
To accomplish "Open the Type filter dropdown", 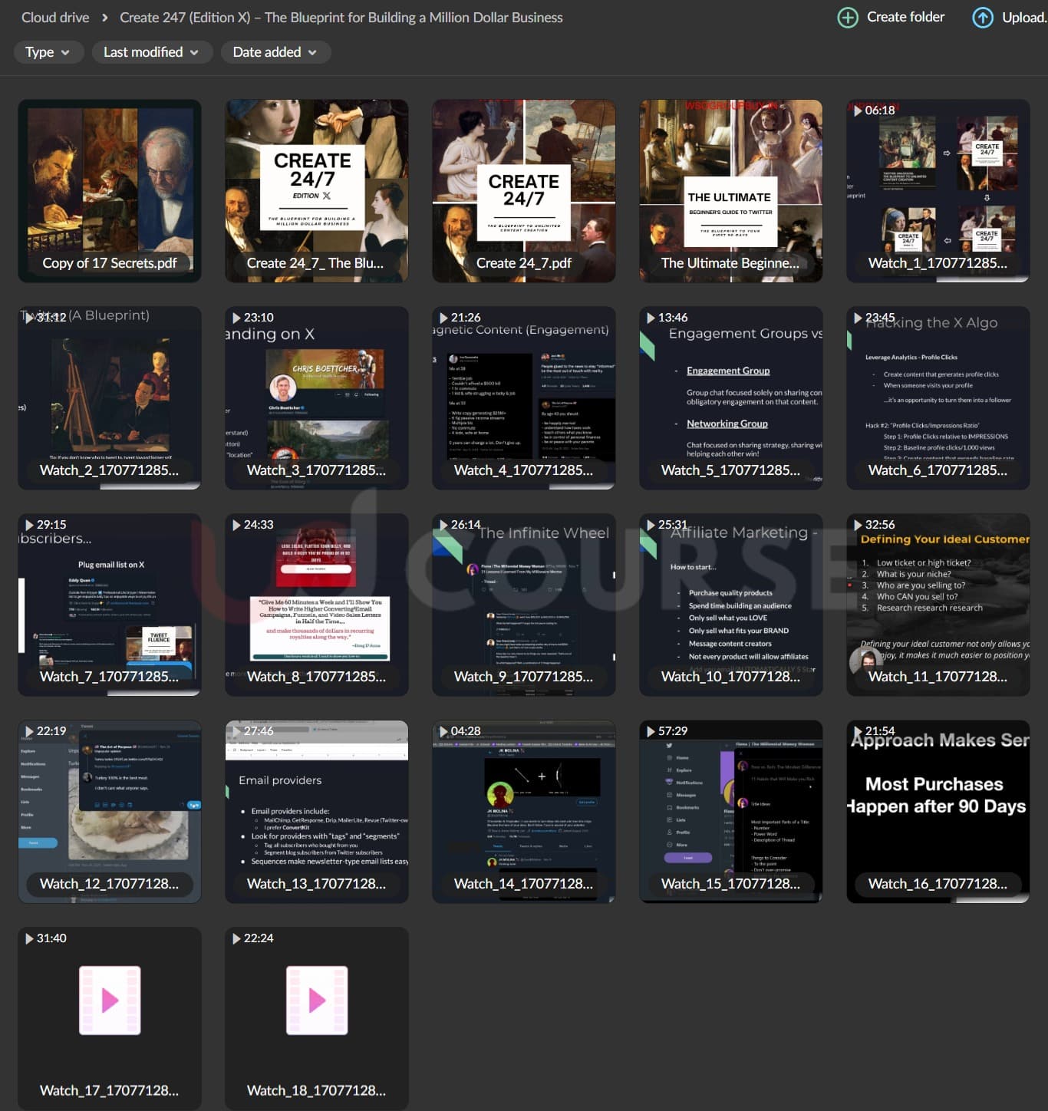I will point(47,52).
